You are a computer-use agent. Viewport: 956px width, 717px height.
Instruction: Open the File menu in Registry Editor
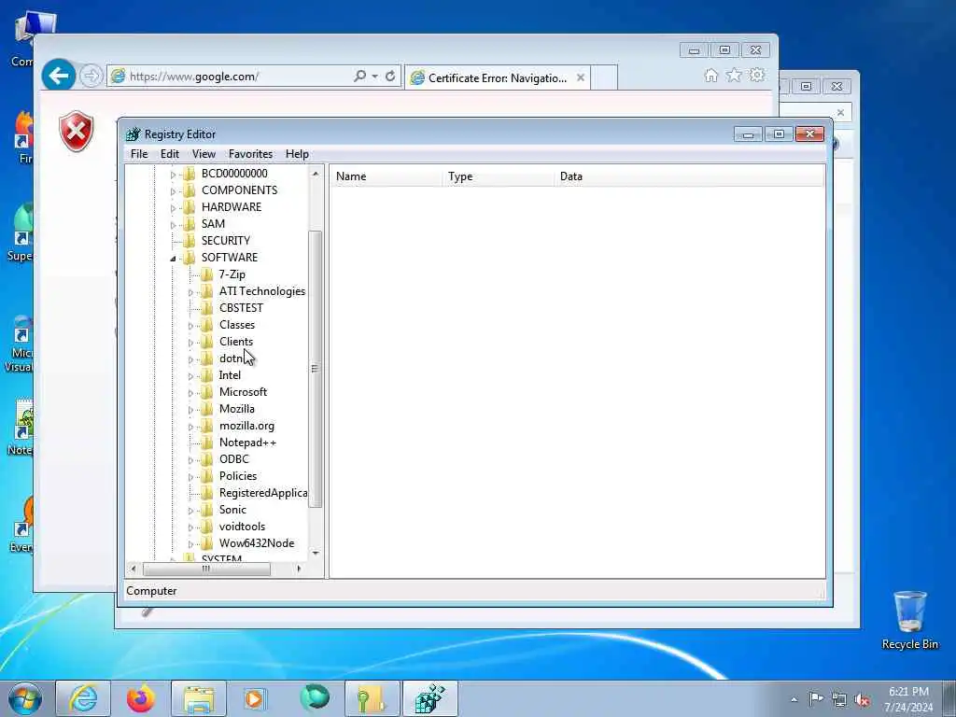pyautogui.click(x=139, y=154)
